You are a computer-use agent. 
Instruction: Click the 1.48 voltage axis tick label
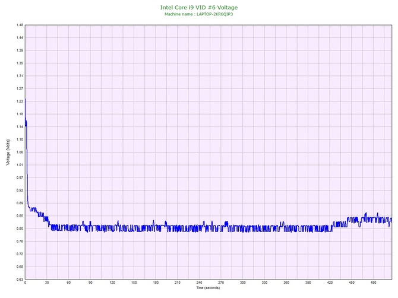pyautogui.click(x=20, y=25)
